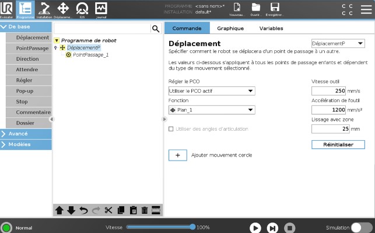Click the Accélération de l'outil 1200 field

pyautogui.click(x=328, y=110)
